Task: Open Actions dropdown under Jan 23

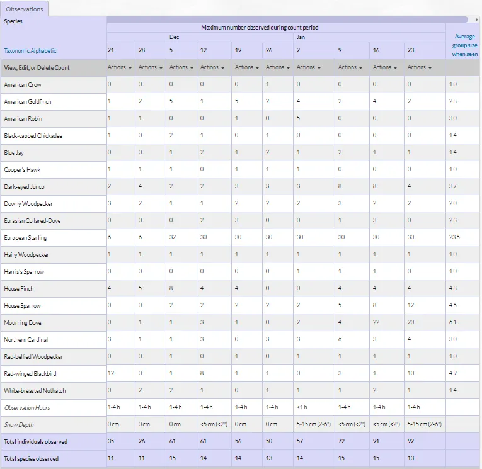Action: [420, 67]
